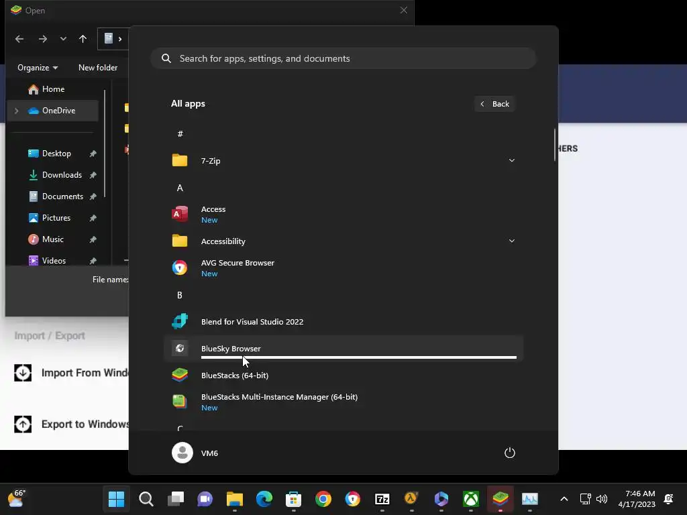
Task: Expand the OneDrive tree node
Action: [16, 111]
